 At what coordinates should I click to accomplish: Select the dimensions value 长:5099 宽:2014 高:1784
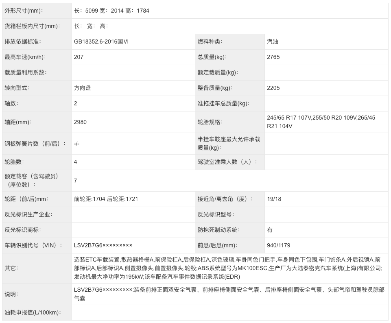pyautogui.click(x=111, y=11)
